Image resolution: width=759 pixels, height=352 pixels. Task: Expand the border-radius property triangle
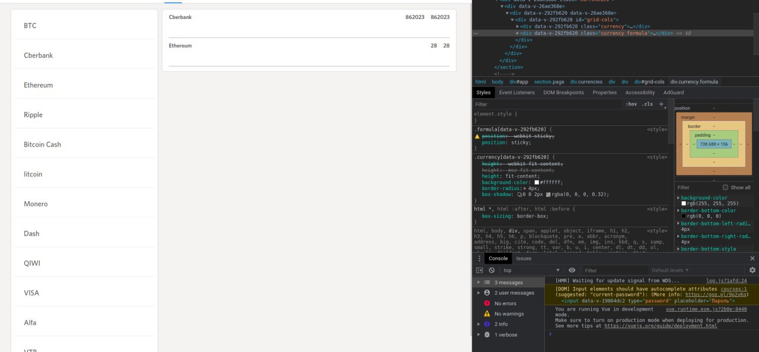[x=525, y=188]
